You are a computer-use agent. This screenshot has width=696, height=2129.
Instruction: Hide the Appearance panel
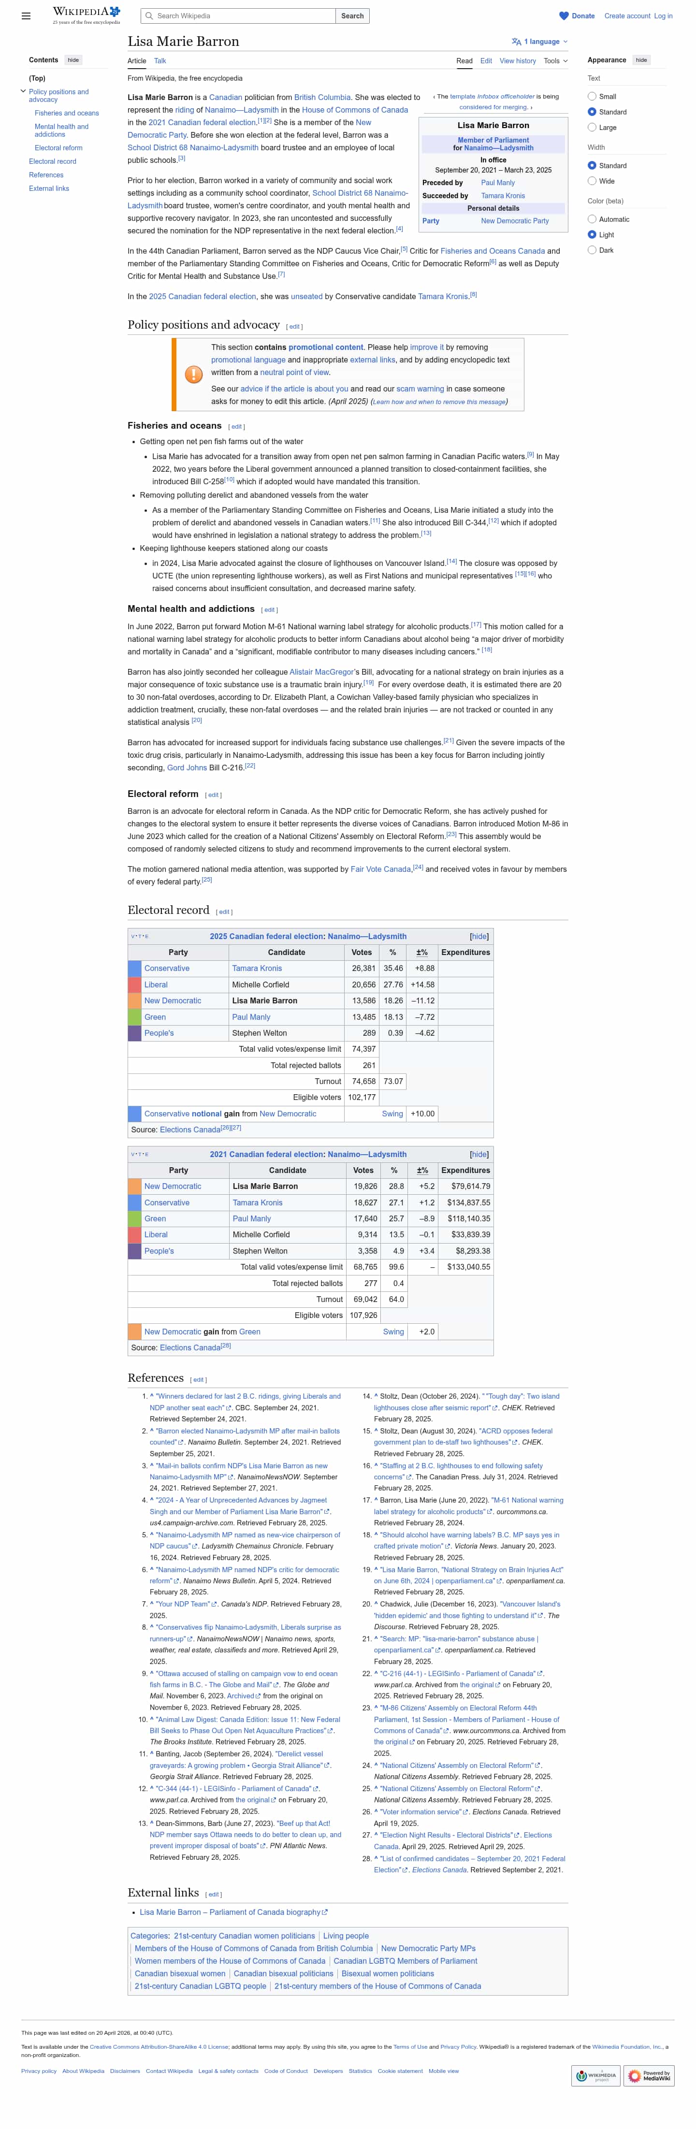coord(641,59)
